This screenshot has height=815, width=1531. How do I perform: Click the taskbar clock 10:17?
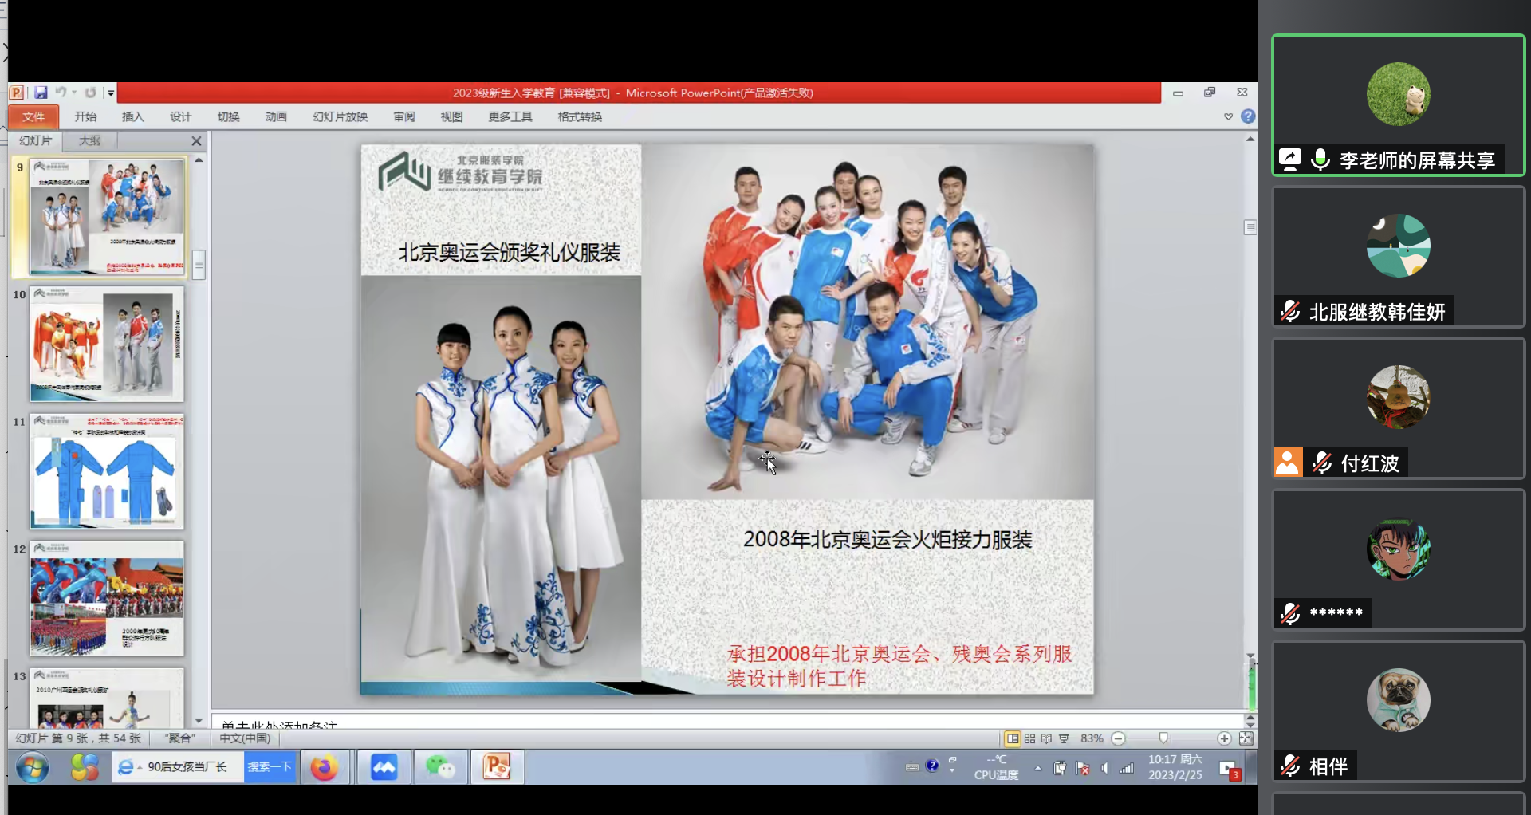coord(1175,767)
